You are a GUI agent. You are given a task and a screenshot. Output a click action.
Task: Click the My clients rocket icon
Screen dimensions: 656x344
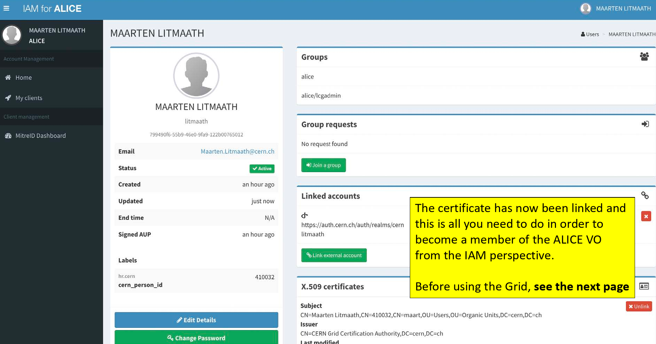[8, 98]
